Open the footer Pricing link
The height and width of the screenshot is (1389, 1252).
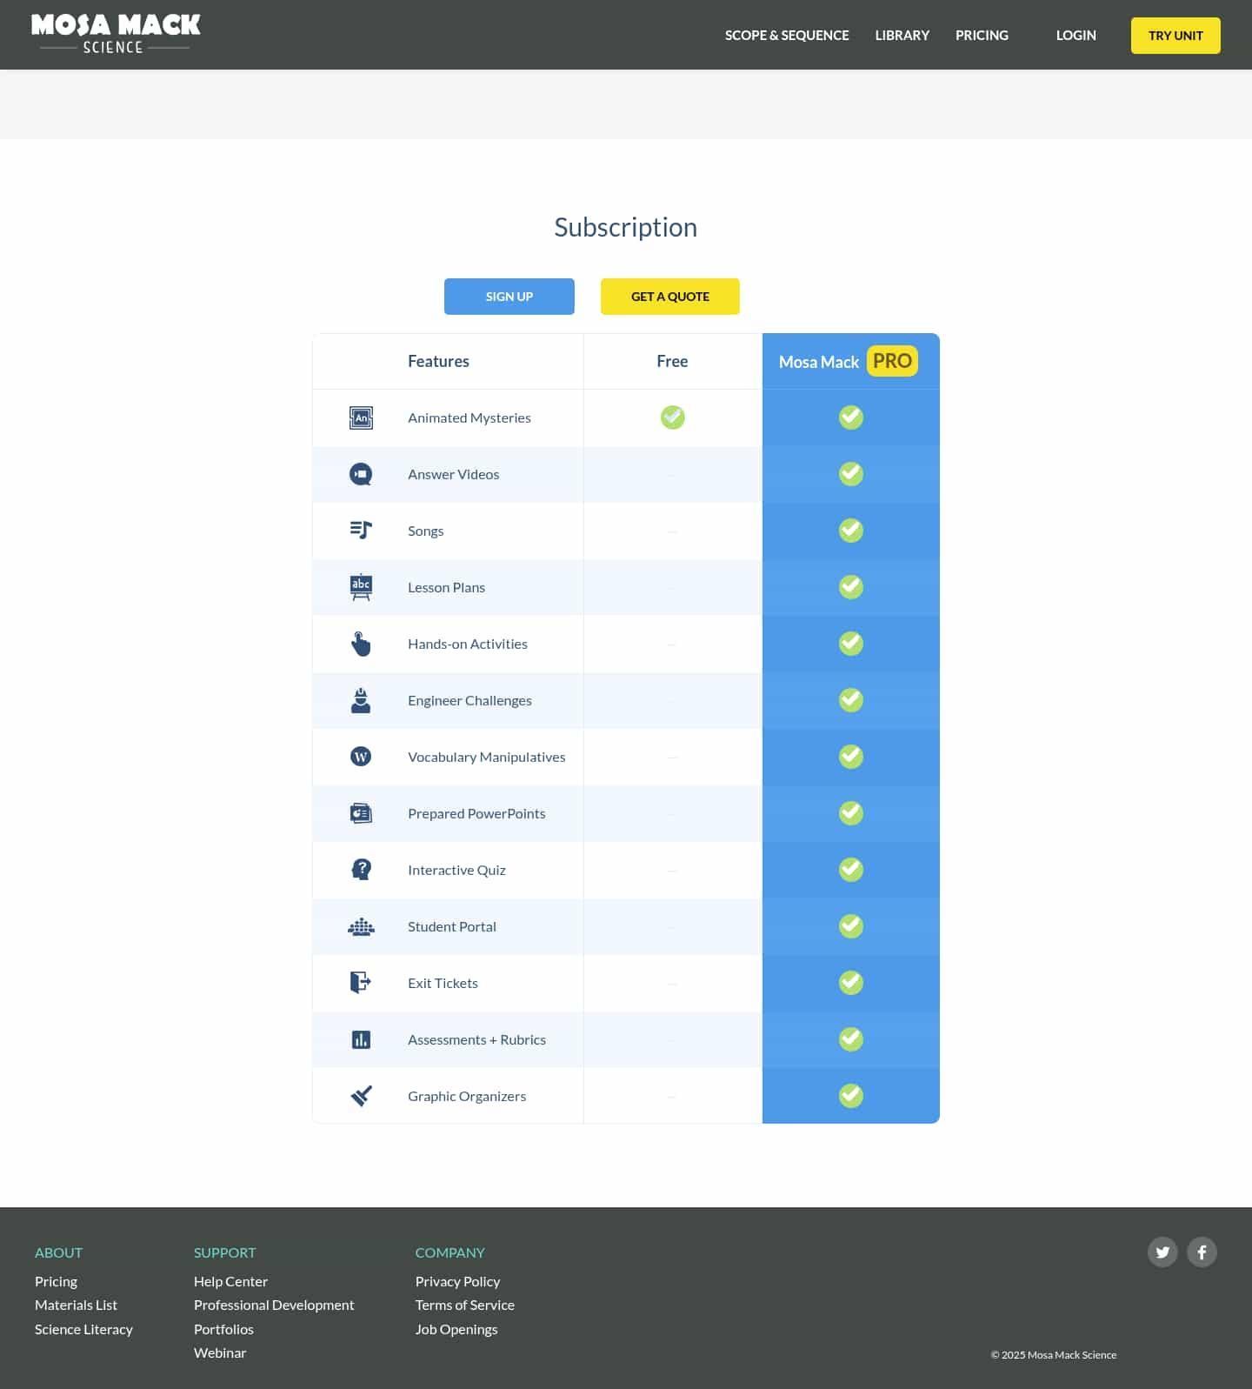[56, 1281]
